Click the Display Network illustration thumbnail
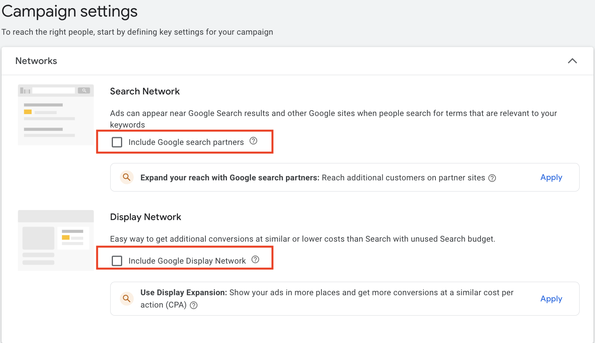The width and height of the screenshot is (595, 343). click(56, 240)
